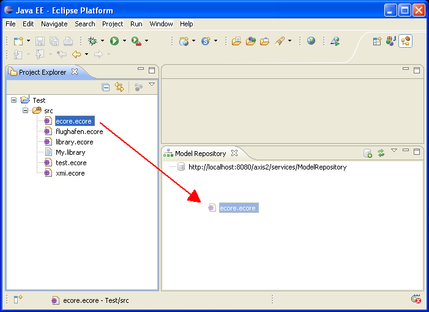Click the Open Perspective icon

tap(377, 41)
